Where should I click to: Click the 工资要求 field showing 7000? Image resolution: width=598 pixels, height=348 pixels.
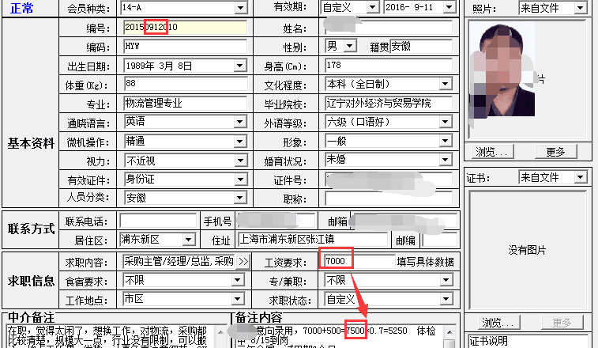coord(359,261)
